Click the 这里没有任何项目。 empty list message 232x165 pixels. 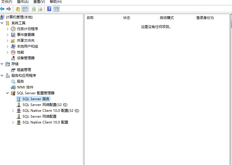pyautogui.click(x=156, y=27)
